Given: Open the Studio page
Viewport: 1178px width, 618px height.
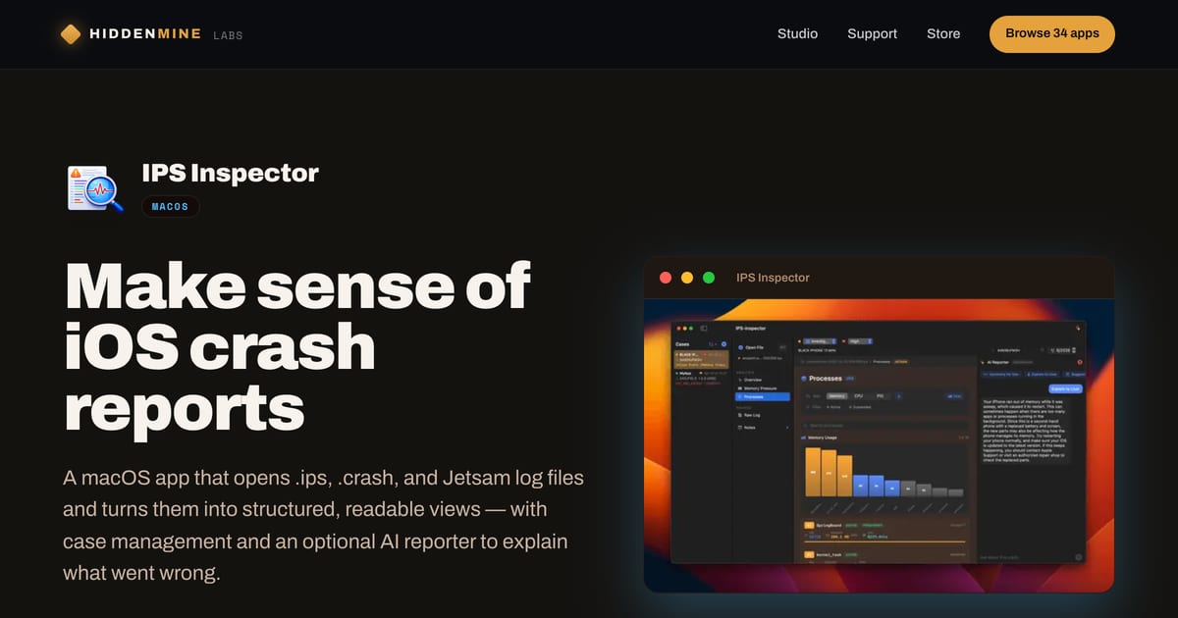Looking at the screenshot, I should point(797,33).
